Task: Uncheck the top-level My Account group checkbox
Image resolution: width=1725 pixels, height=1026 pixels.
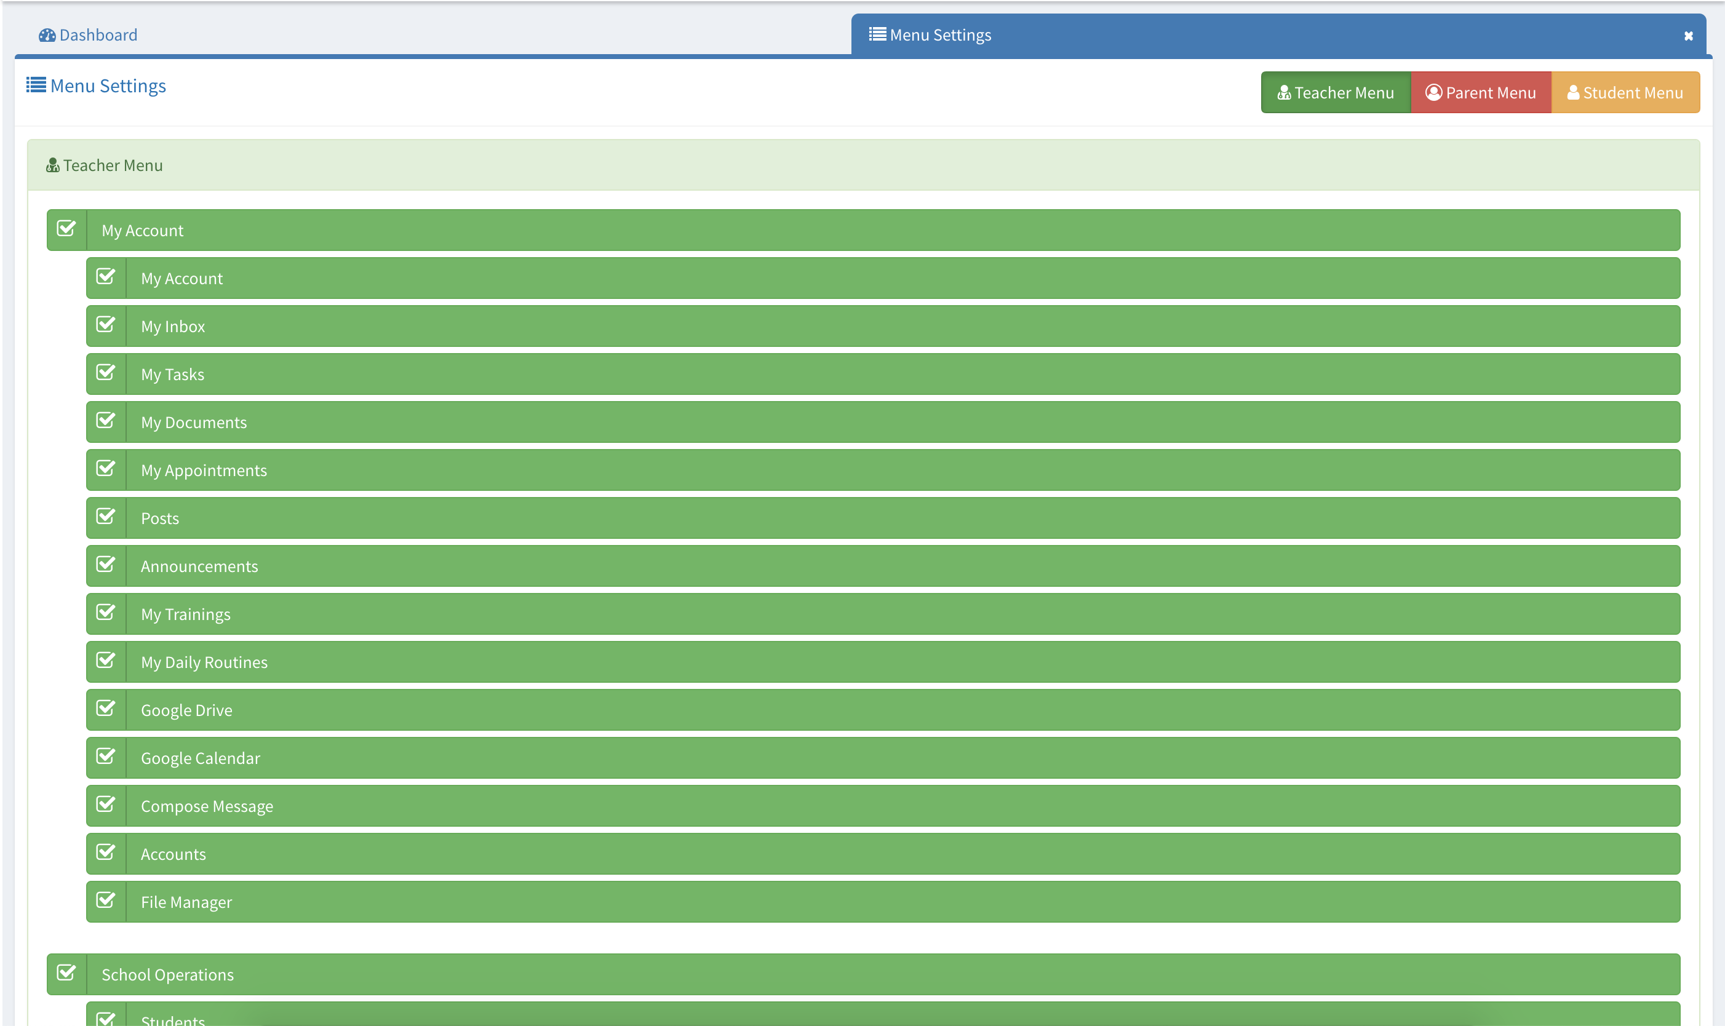Action: pyautogui.click(x=66, y=229)
